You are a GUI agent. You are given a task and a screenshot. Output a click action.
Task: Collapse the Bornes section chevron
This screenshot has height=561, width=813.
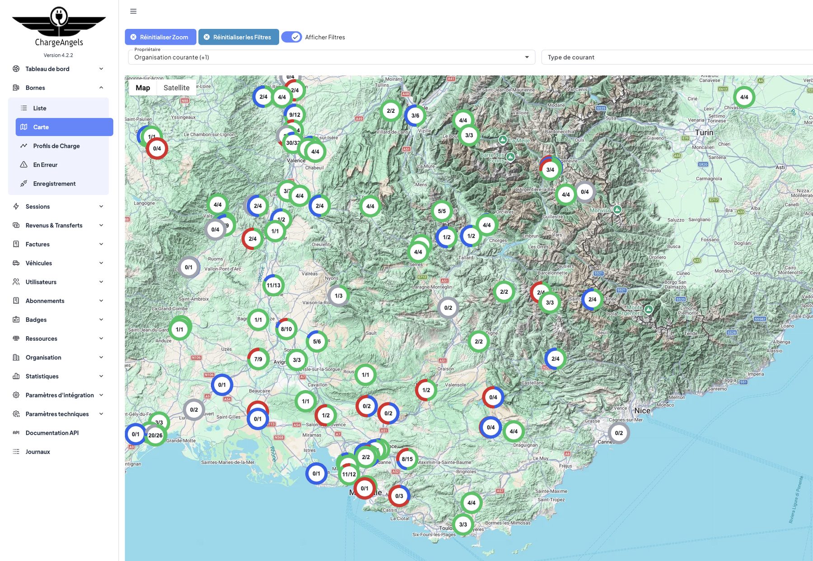pyautogui.click(x=101, y=88)
